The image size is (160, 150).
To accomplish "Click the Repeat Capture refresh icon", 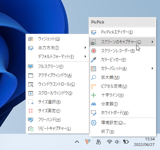I will click(31, 129).
